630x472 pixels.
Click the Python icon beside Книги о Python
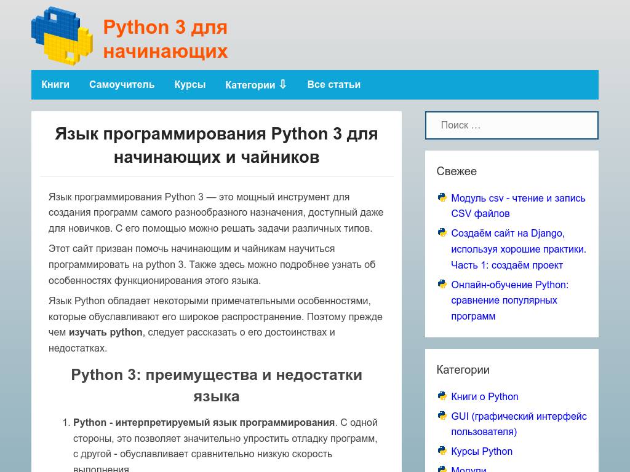coord(442,396)
